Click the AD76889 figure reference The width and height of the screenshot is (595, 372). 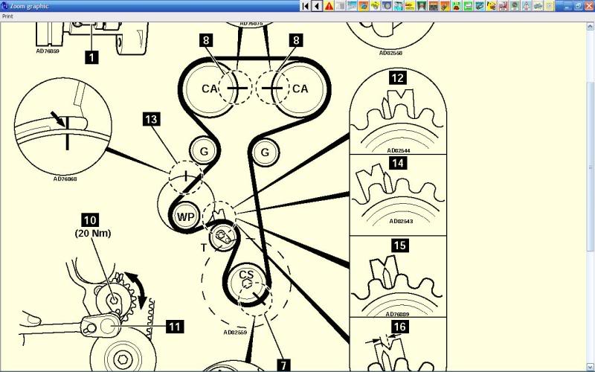coord(398,314)
